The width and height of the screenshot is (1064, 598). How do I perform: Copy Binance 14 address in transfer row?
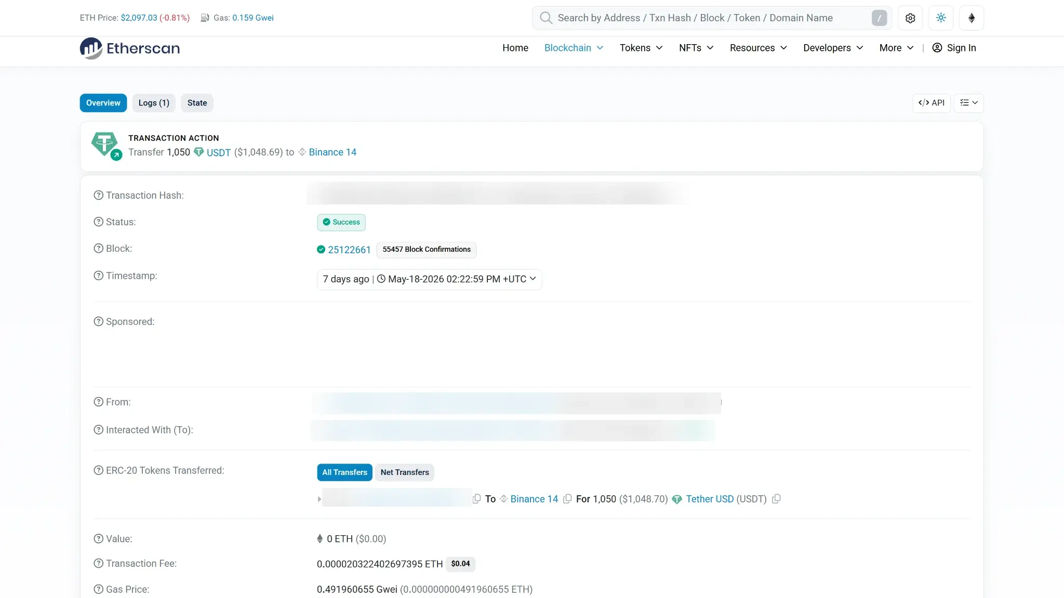click(x=567, y=499)
